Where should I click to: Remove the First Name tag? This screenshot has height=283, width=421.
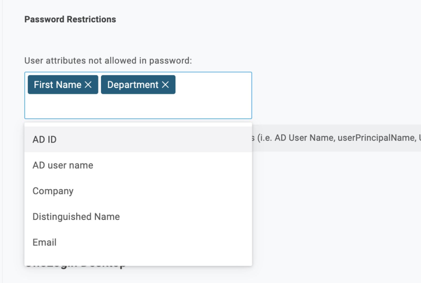tap(88, 85)
